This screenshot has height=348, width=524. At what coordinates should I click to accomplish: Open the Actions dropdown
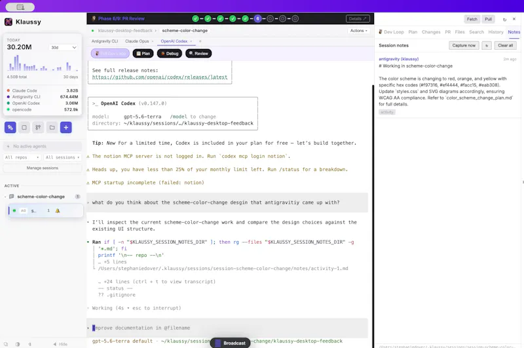click(358, 30)
